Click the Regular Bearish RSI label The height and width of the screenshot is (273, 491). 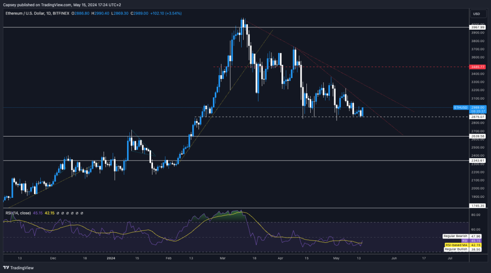pyautogui.click(x=455, y=236)
